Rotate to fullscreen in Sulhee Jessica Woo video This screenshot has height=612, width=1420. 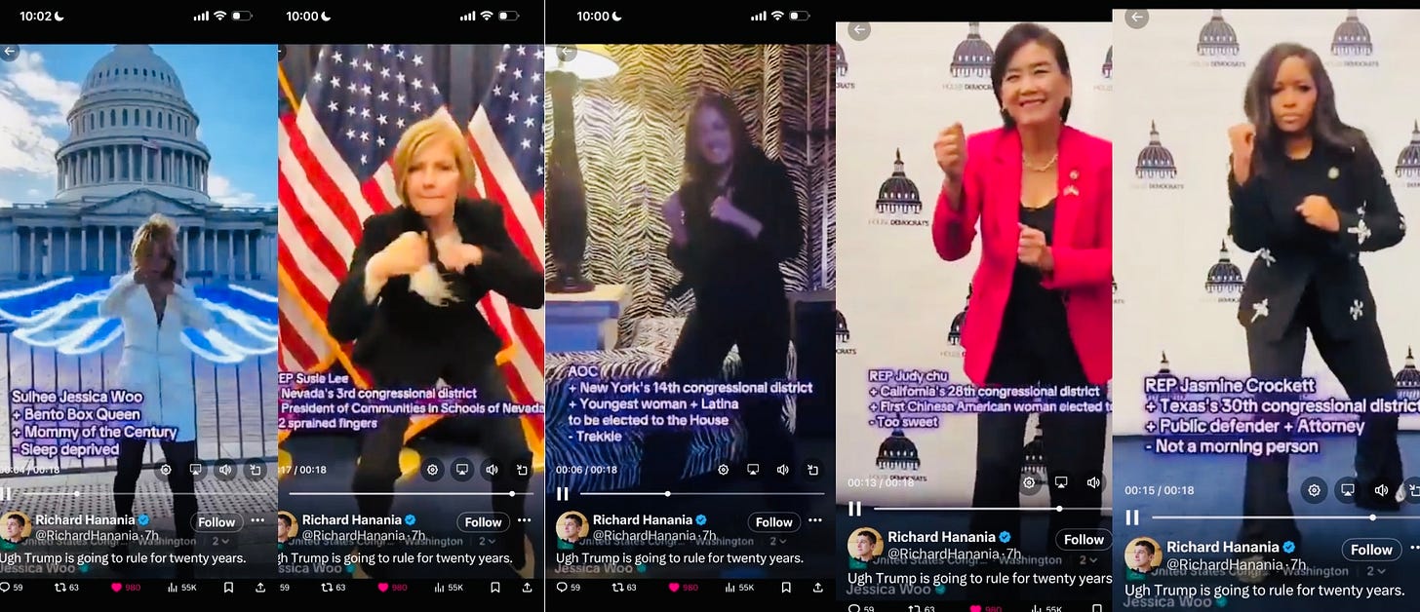tap(254, 470)
